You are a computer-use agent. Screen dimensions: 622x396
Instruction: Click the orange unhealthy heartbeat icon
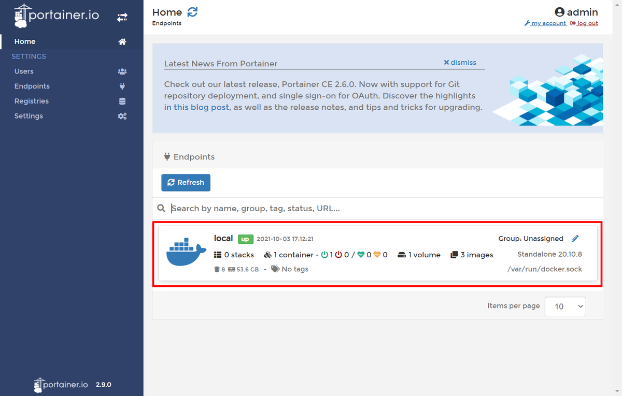(x=377, y=255)
